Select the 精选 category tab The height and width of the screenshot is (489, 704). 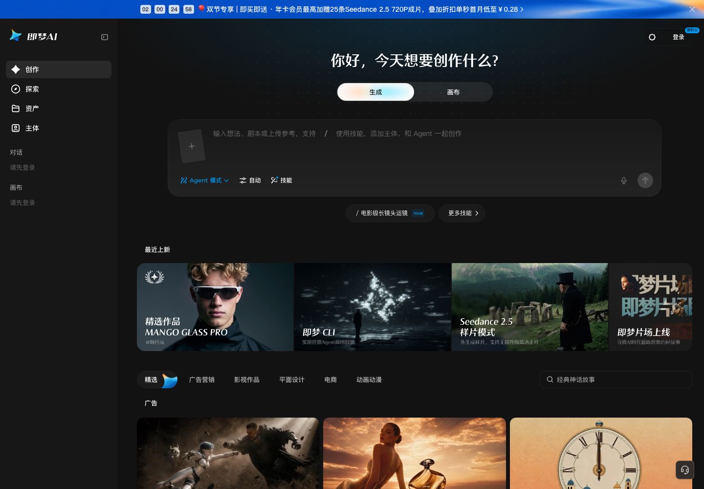pyautogui.click(x=157, y=379)
